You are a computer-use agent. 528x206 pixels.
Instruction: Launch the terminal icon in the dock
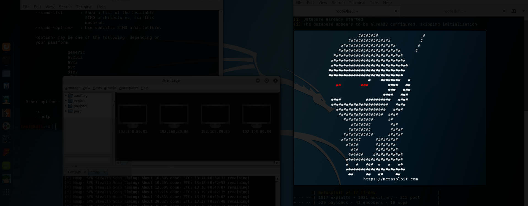[6, 60]
